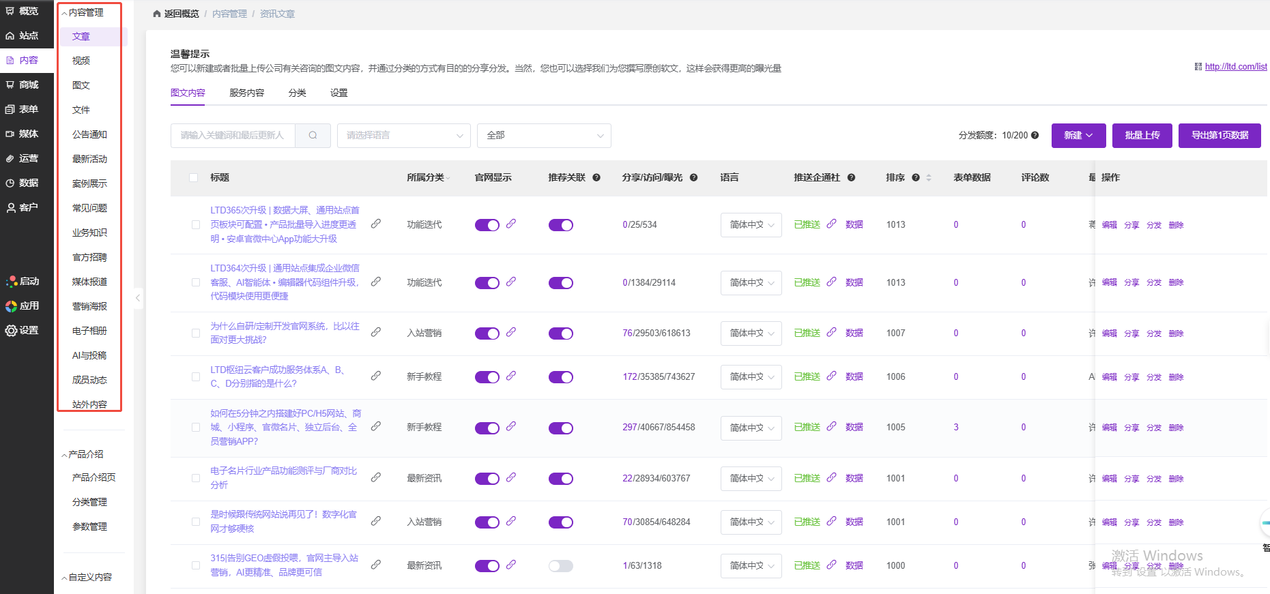Collapse the 内容管理 tree section
Screen dimensions: 1270x594
tap(65, 13)
